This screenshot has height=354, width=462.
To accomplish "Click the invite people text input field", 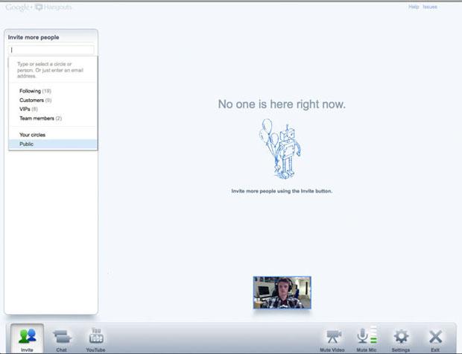I will click(51, 50).
